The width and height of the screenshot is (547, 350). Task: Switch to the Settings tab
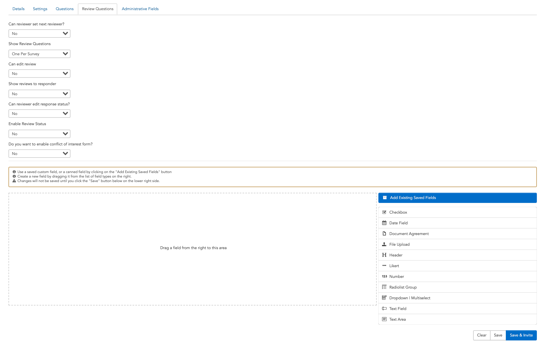pos(40,9)
